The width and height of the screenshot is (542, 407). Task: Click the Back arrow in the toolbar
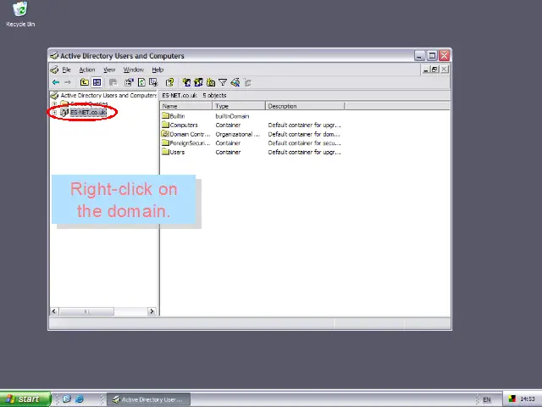(x=56, y=82)
